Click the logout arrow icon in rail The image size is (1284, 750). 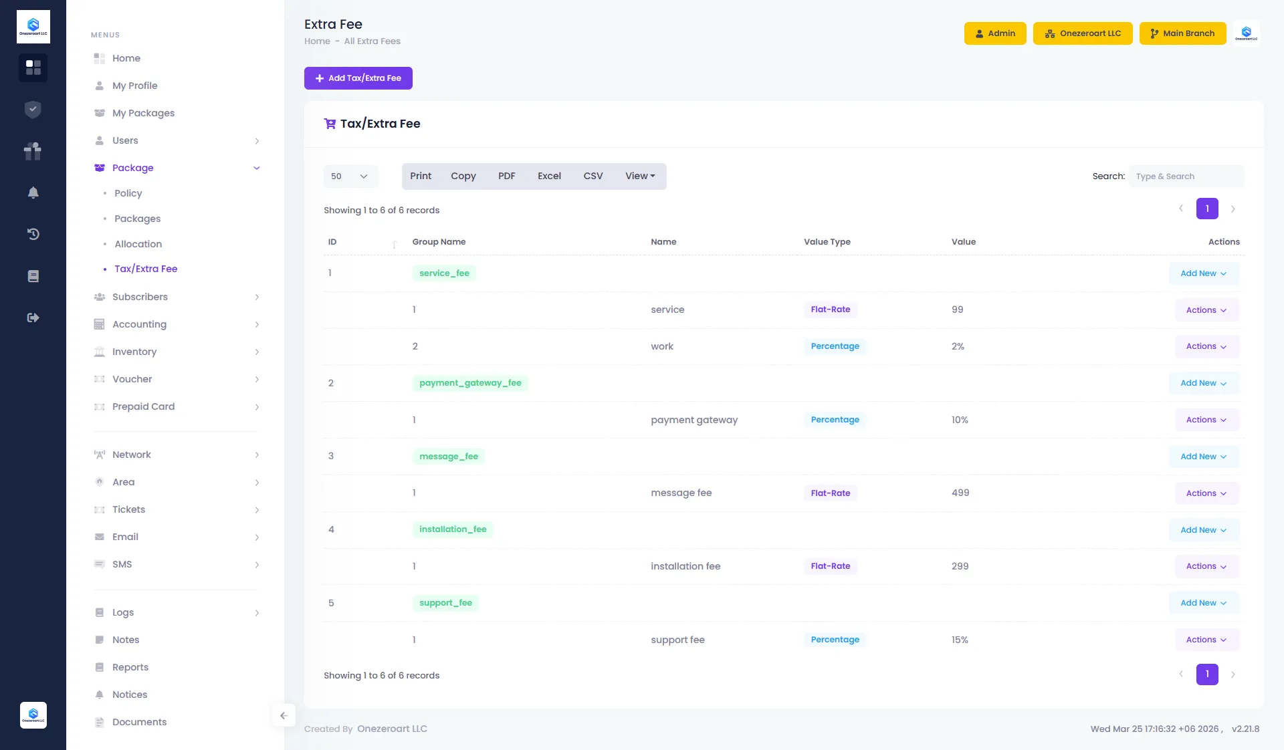pos(33,318)
